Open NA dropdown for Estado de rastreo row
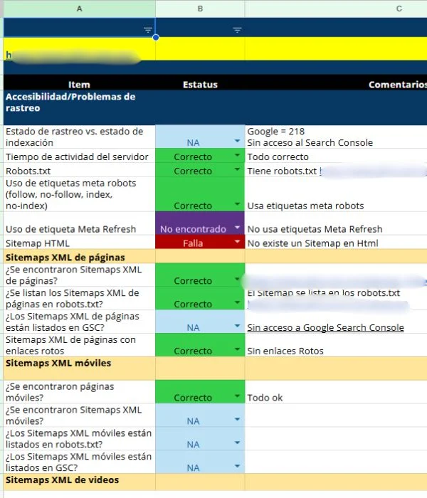 click(237, 142)
